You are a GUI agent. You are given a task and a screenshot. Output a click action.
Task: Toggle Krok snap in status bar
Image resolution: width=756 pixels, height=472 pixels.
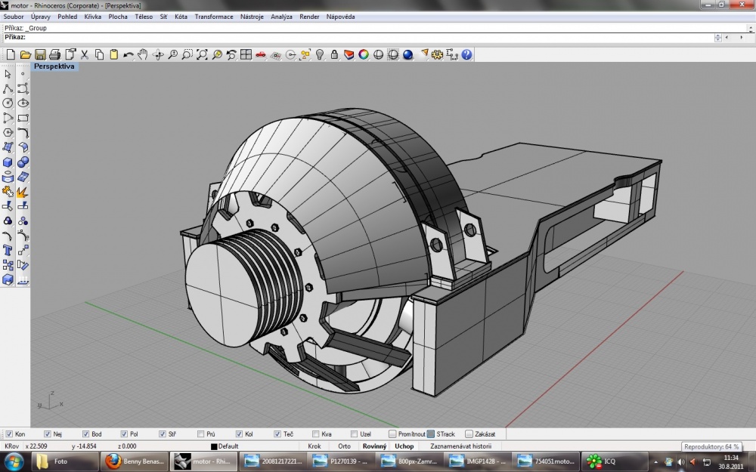[314, 446]
